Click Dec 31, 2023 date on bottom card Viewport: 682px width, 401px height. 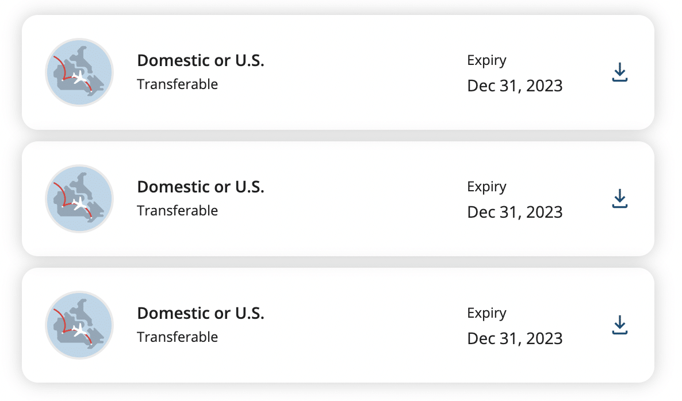515,339
